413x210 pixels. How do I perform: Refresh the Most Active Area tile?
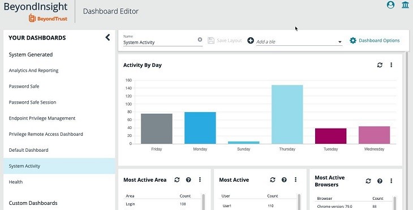click(177, 179)
